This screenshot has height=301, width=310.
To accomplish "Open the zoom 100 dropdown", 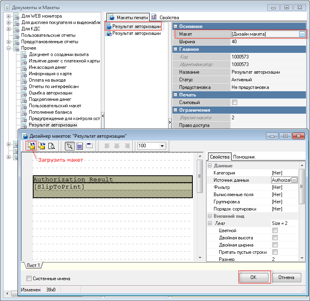I will point(162,146).
